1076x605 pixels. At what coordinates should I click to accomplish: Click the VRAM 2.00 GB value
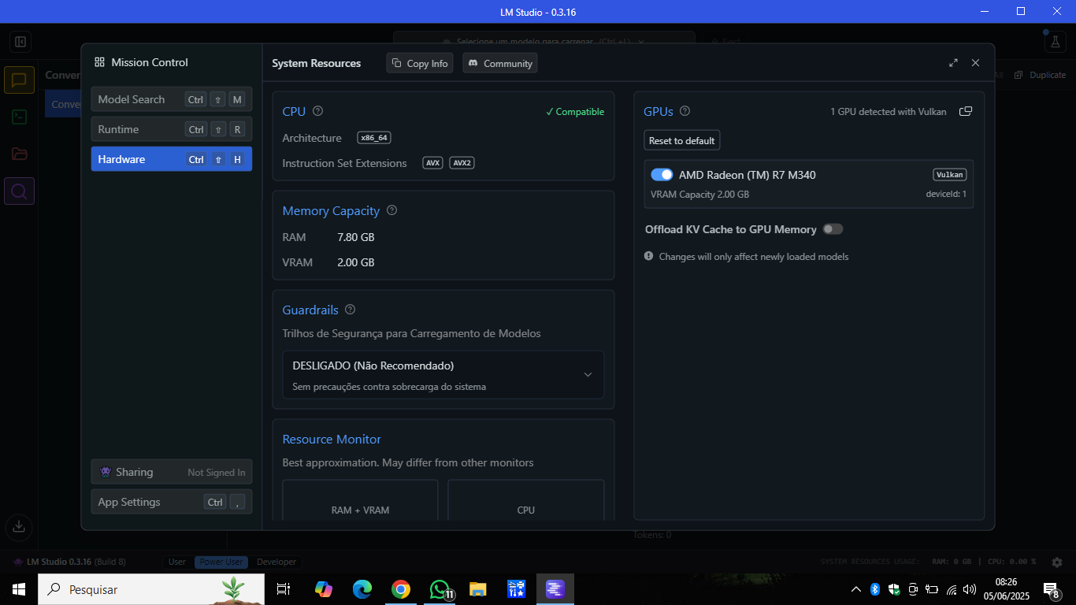355,262
